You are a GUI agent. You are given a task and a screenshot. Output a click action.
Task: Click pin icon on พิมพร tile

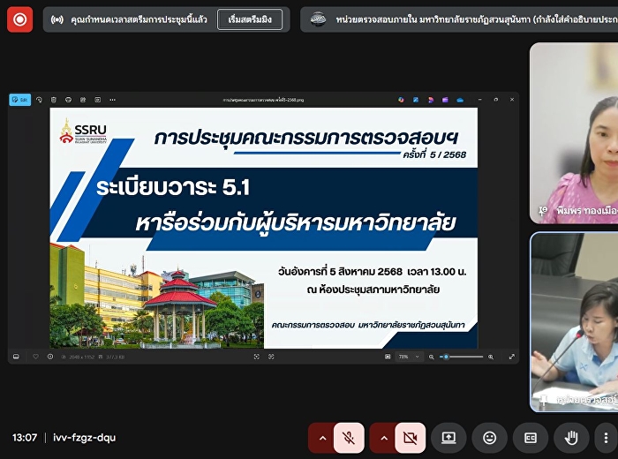coord(543,211)
